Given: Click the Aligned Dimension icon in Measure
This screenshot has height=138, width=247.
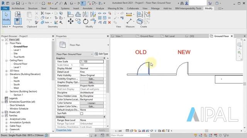Looking at the screenshot, I should coord(129,15).
